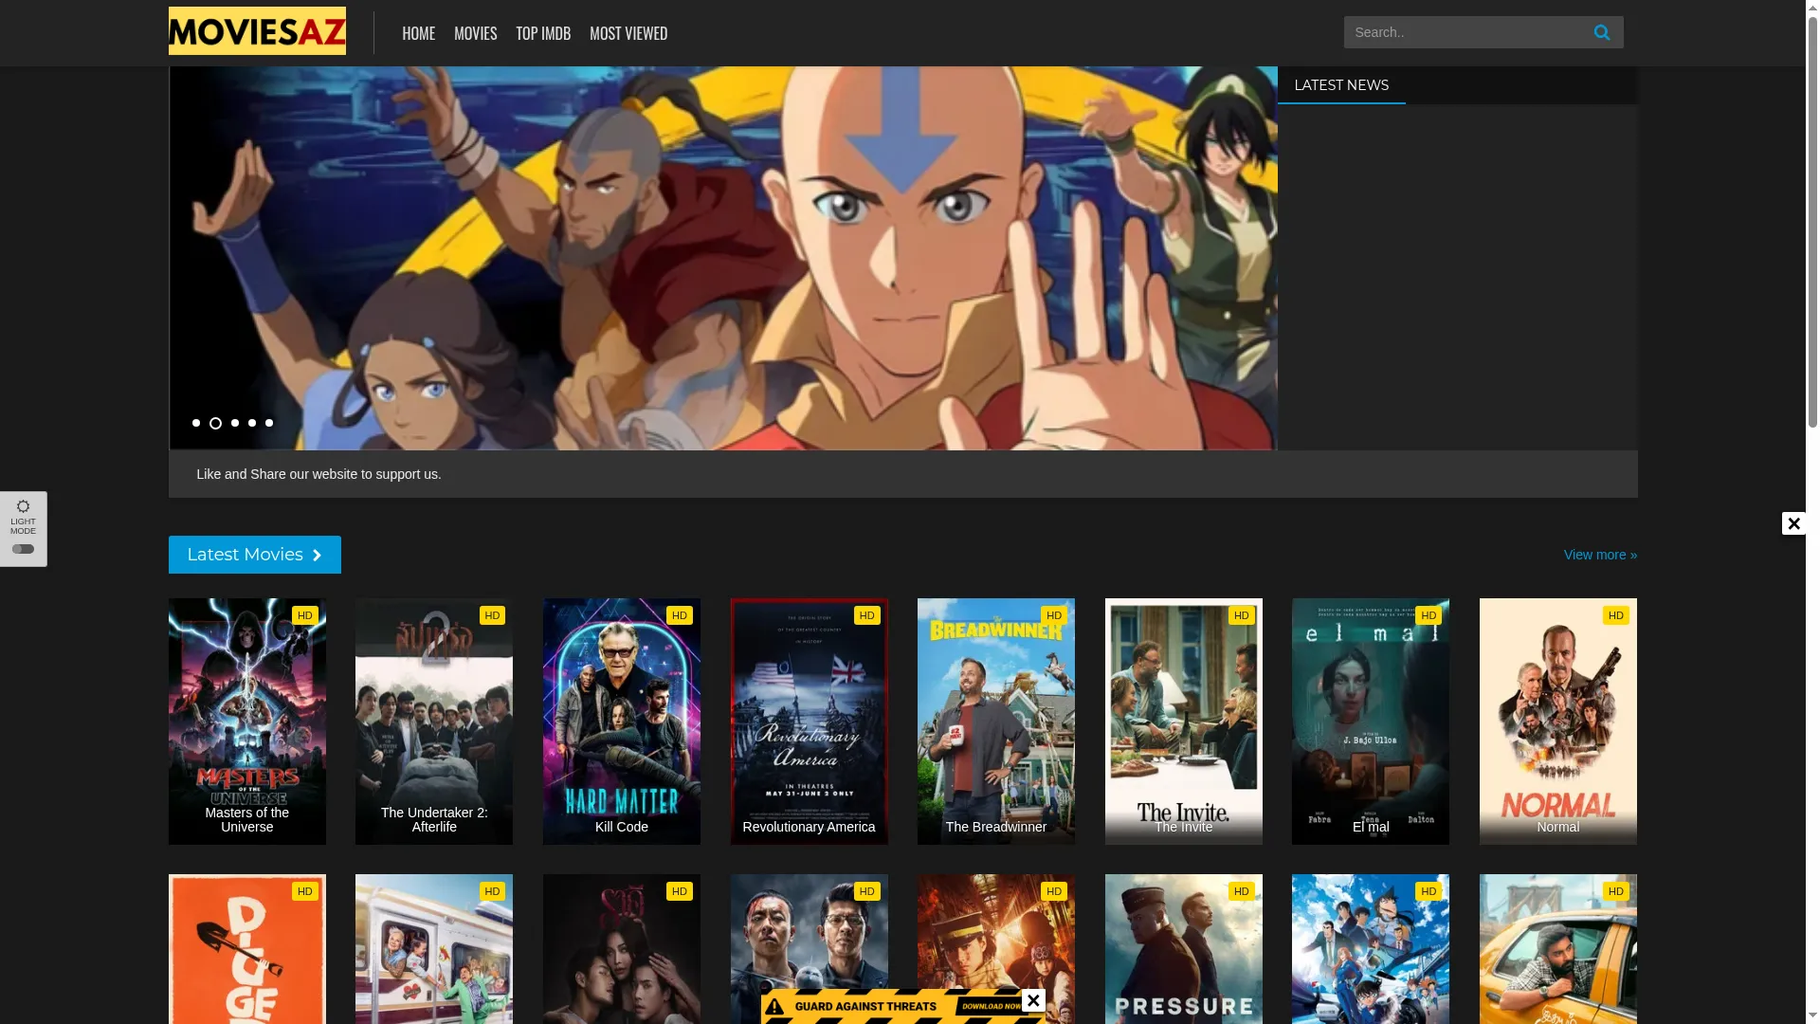Image resolution: width=1820 pixels, height=1024 pixels.
Task: Open the Pressure movie poster
Action: click(x=1184, y=949)
